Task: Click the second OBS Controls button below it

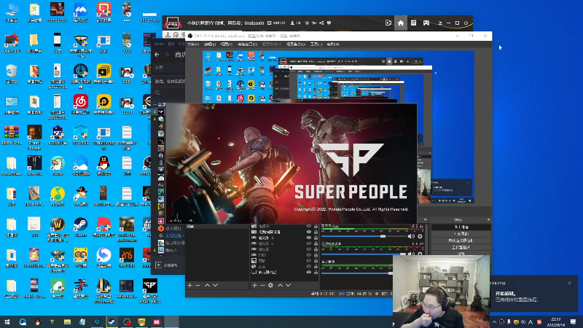Action: point(461,233)
